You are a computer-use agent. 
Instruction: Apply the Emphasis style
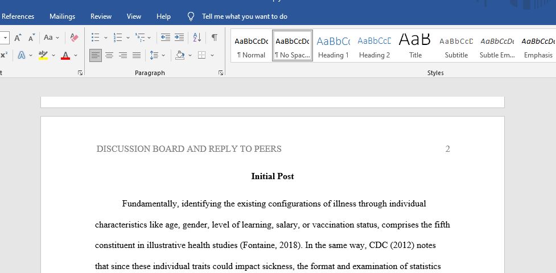tap(538, 47)
